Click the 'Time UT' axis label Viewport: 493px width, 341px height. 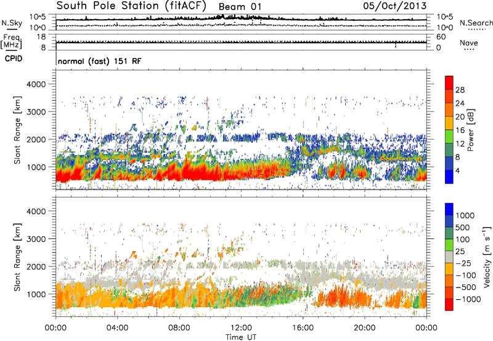coord(241,337)
